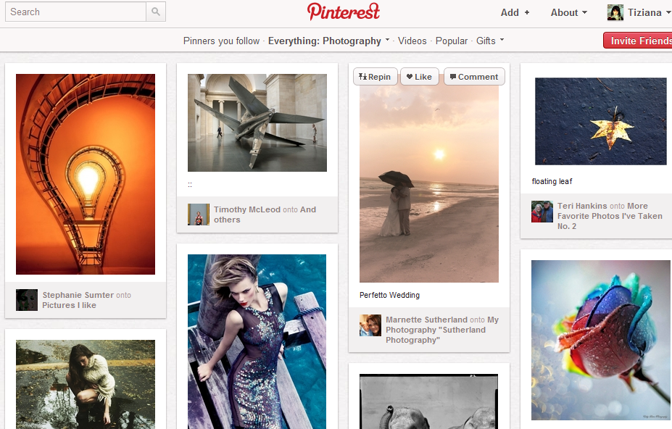Open the rainbow rose photo
Screen dimensions: 672x429
tap(601, 341)
